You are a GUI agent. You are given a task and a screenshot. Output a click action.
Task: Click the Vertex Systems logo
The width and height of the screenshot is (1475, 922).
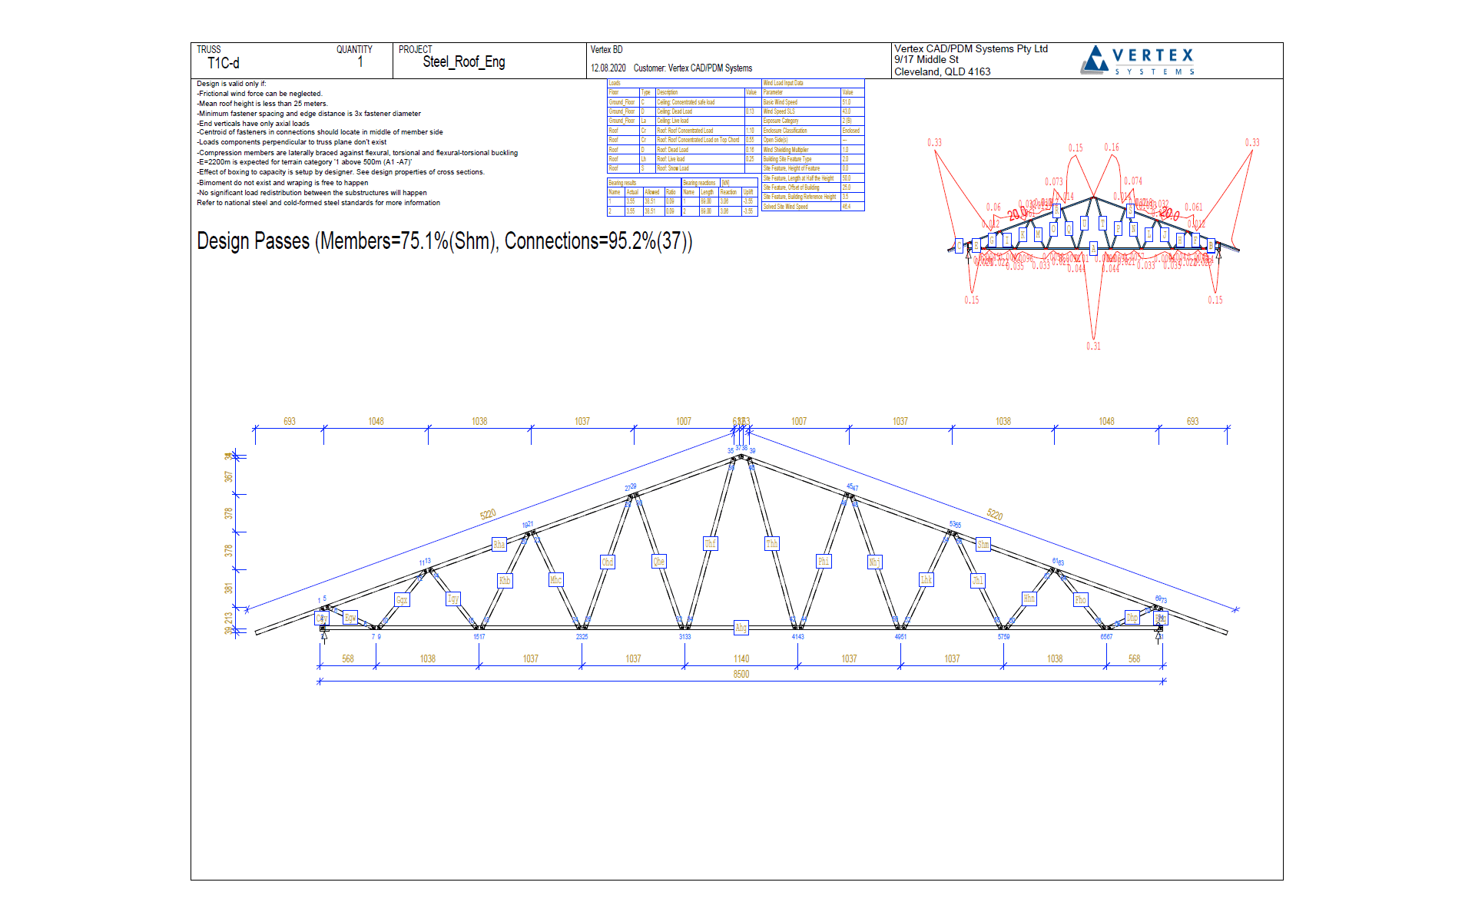click(x=1138, y=59)
